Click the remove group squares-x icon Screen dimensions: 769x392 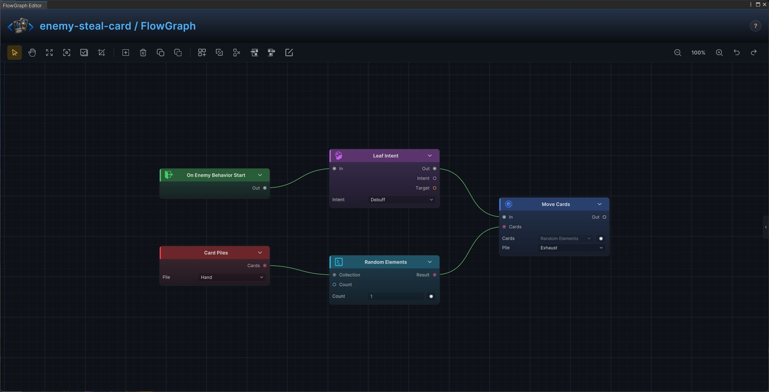pyautogui.click(x=237, y=53)
